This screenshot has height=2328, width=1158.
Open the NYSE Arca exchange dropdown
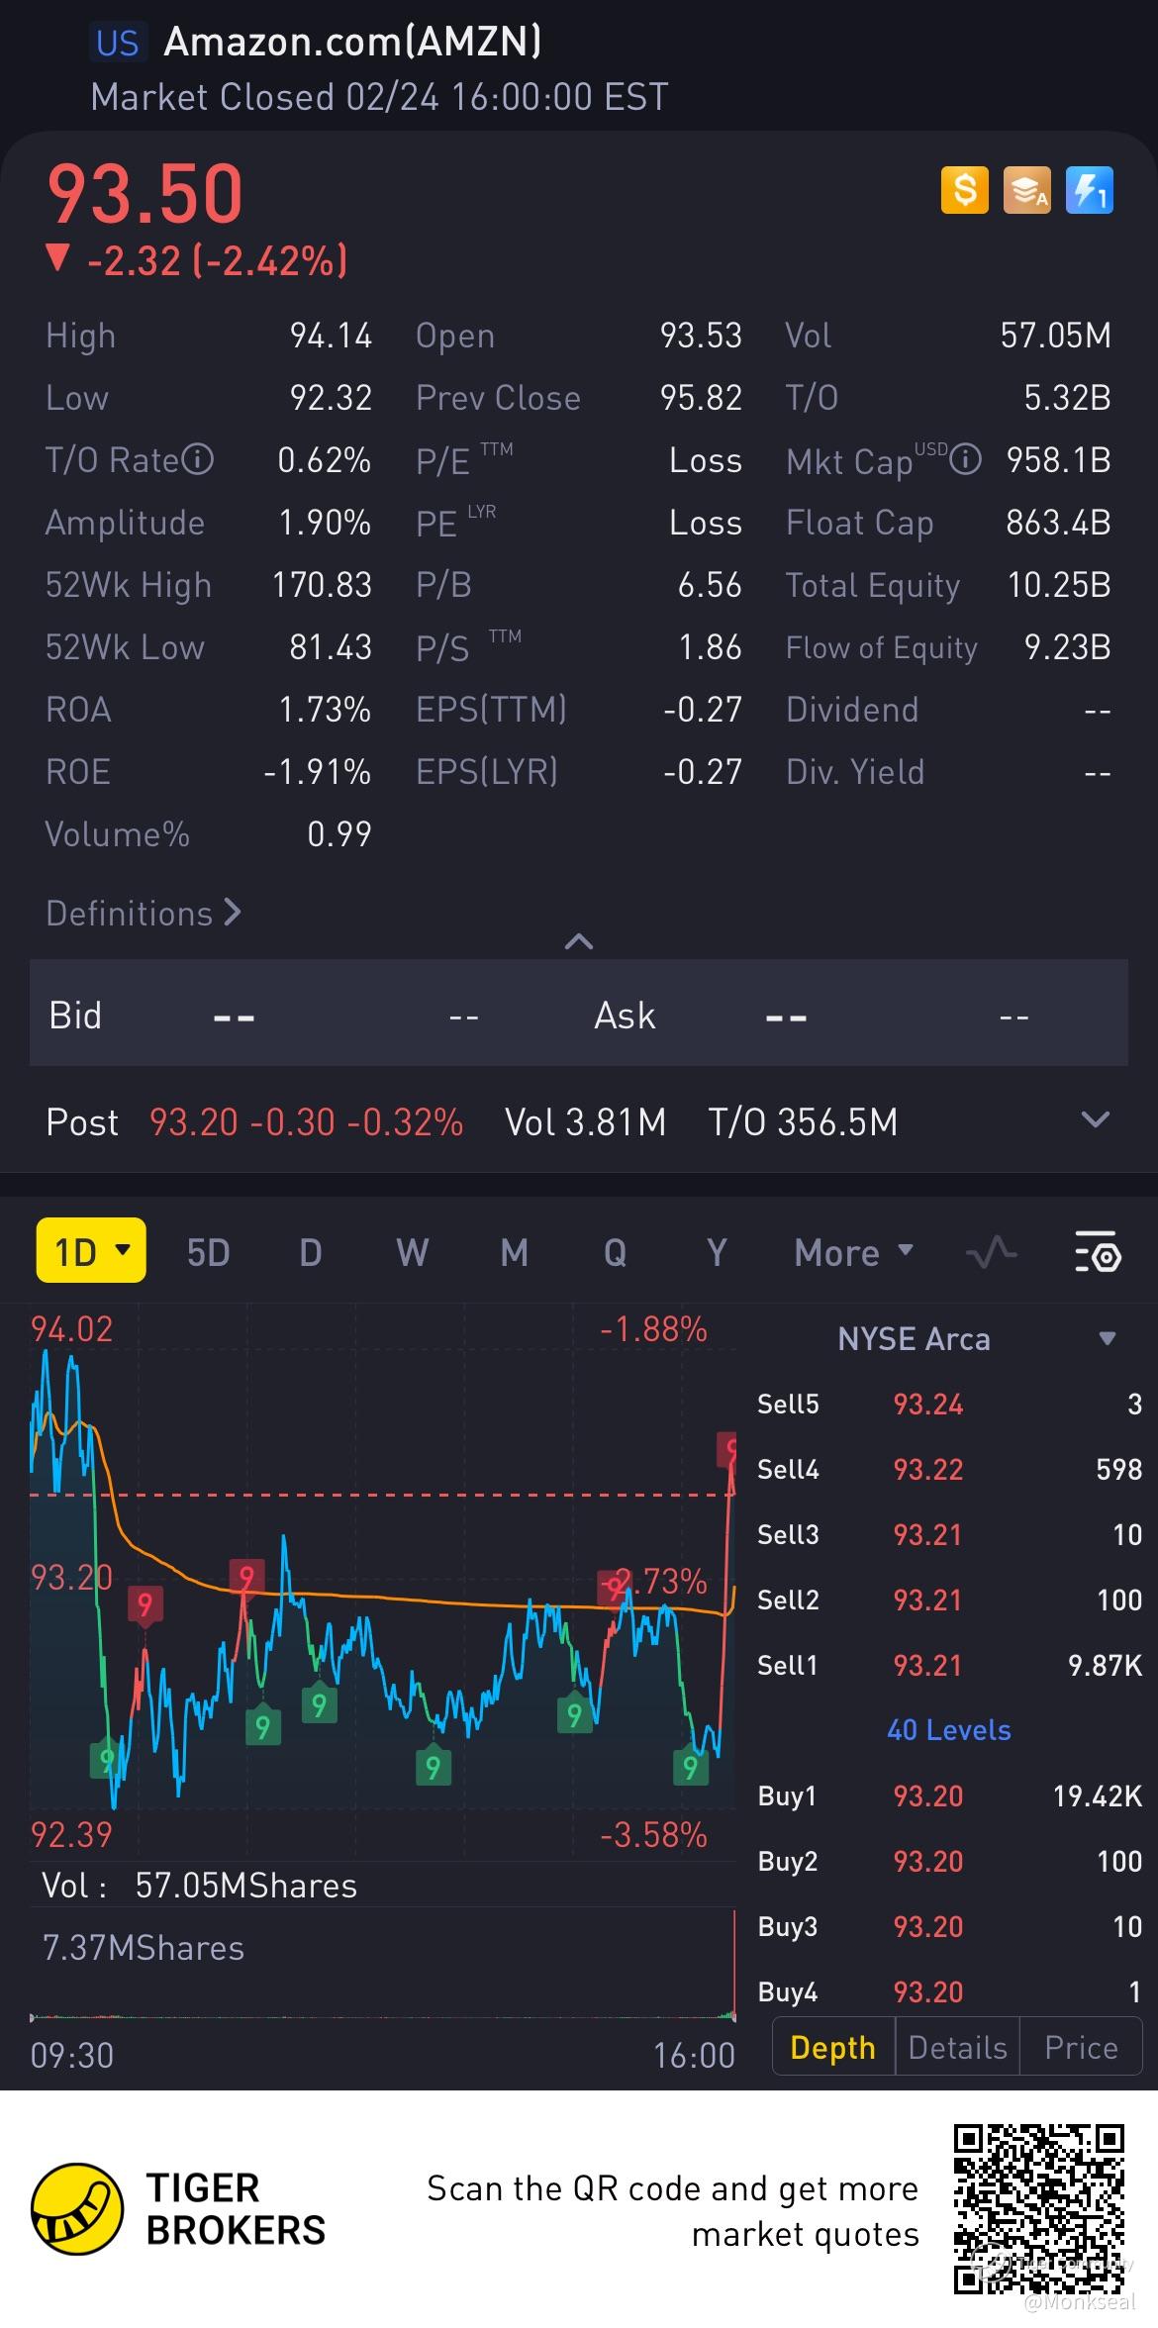(x=975, y=1338)
